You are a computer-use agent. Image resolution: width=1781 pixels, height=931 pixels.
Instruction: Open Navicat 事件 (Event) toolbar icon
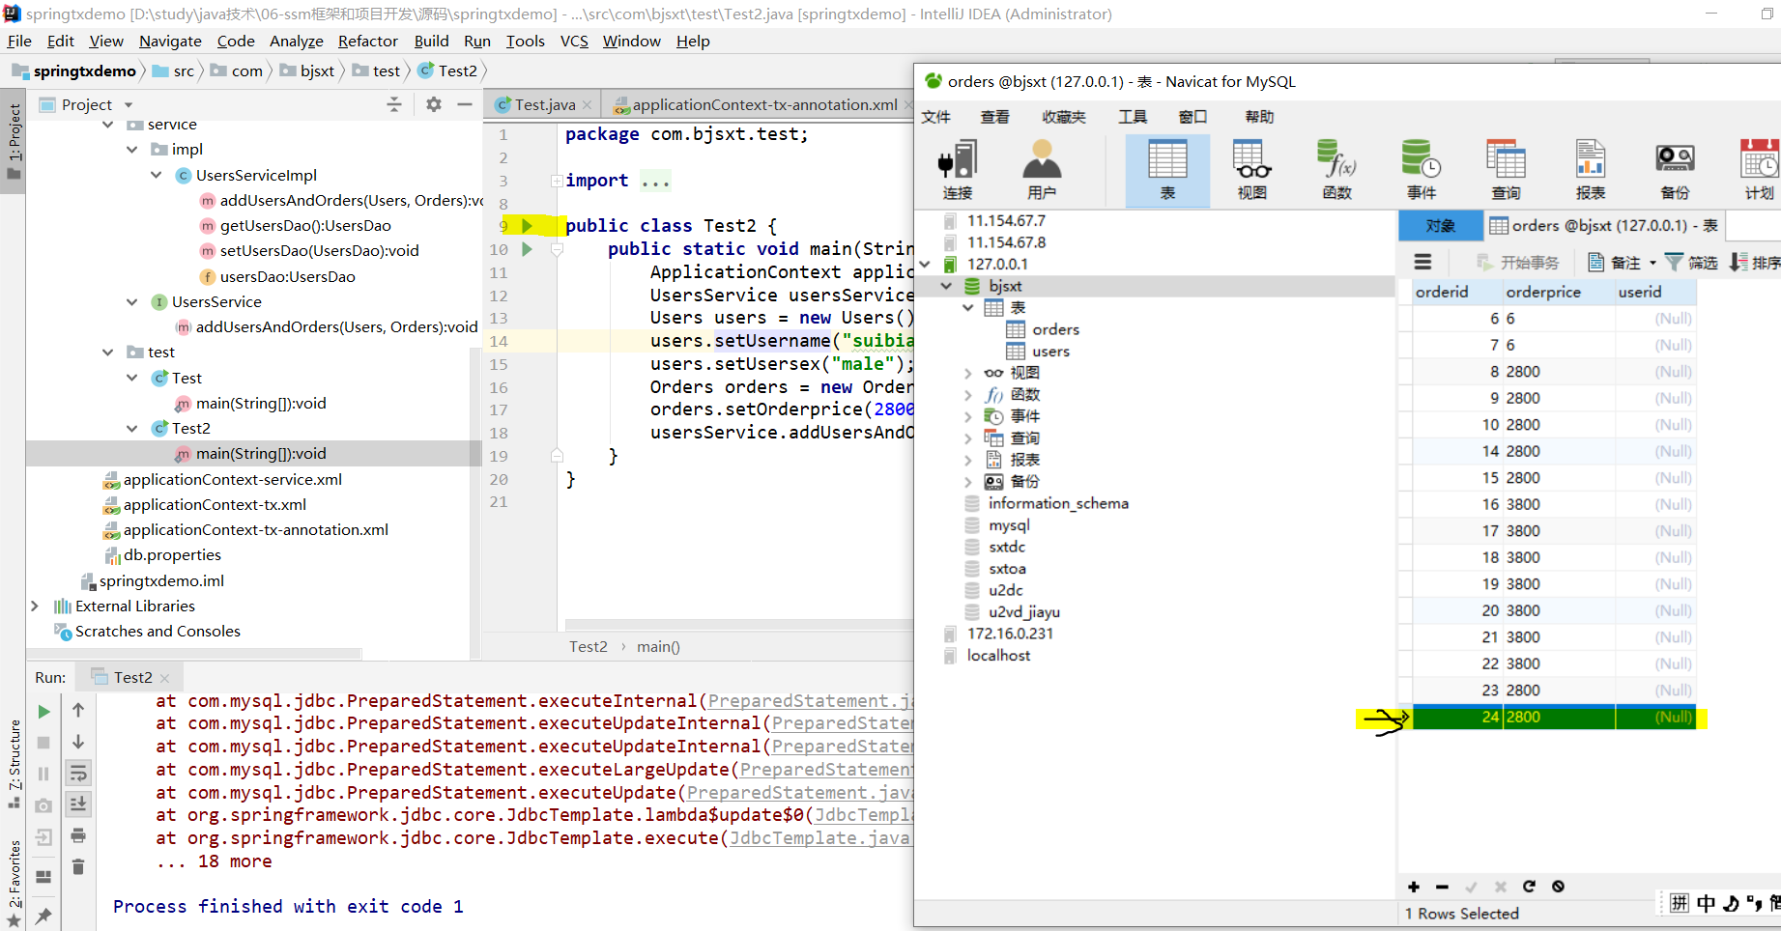1421,170
